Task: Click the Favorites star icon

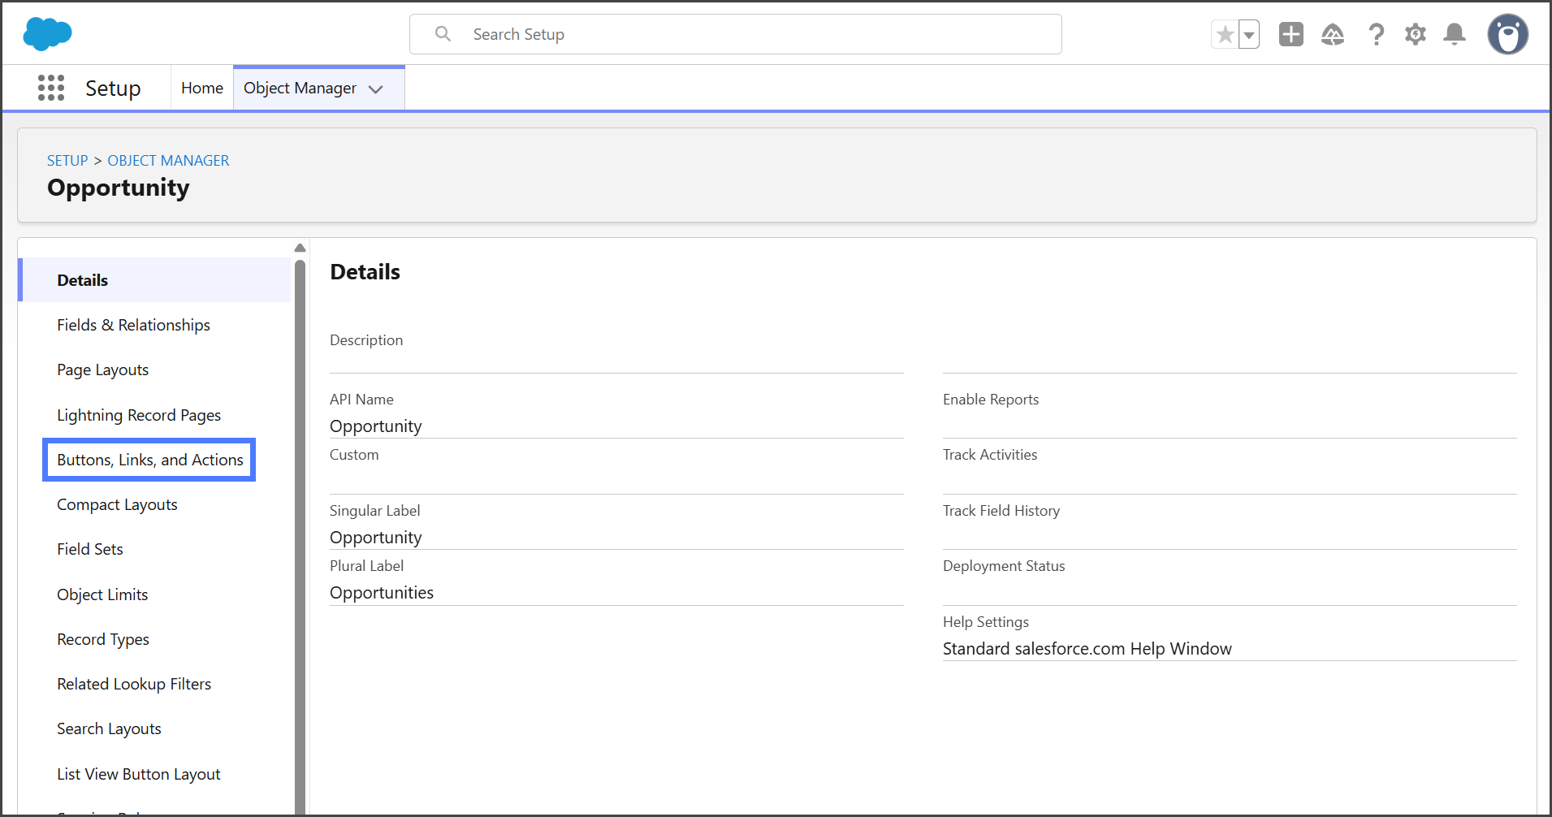Action: click(1225, 35)
